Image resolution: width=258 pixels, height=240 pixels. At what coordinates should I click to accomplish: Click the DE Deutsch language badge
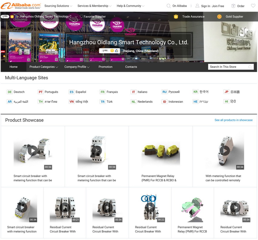tap(10, 92)
